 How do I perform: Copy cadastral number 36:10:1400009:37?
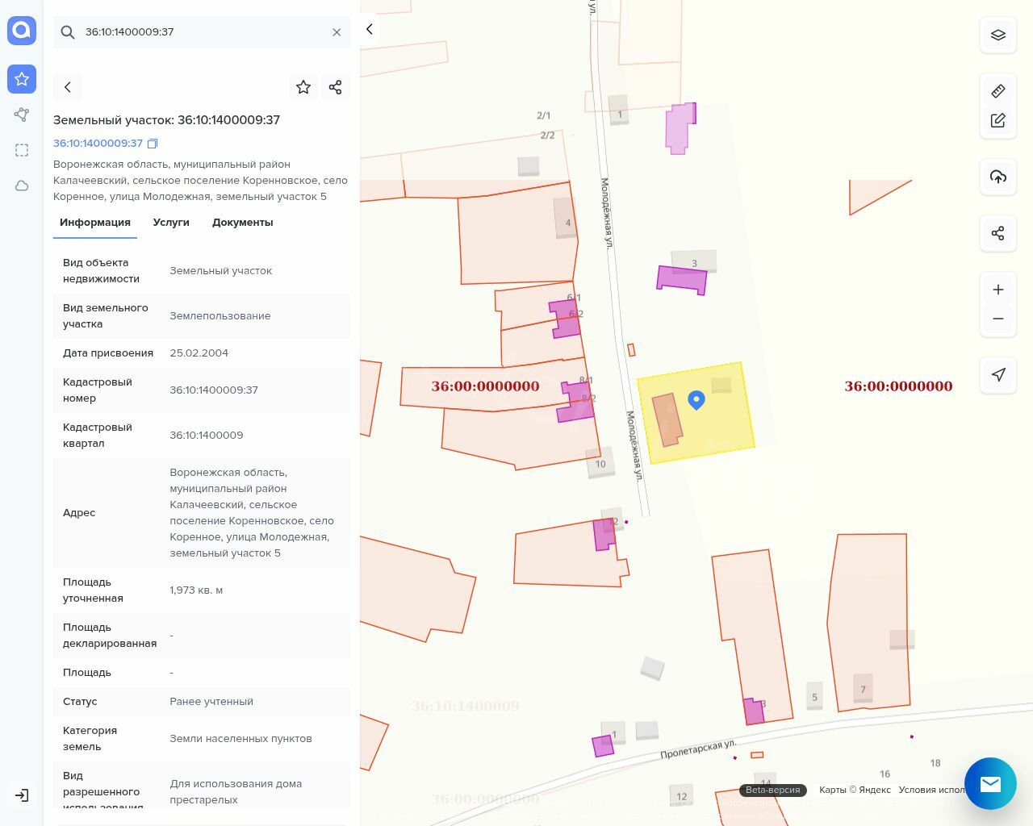pyautogui.click(x=153, y=144)
